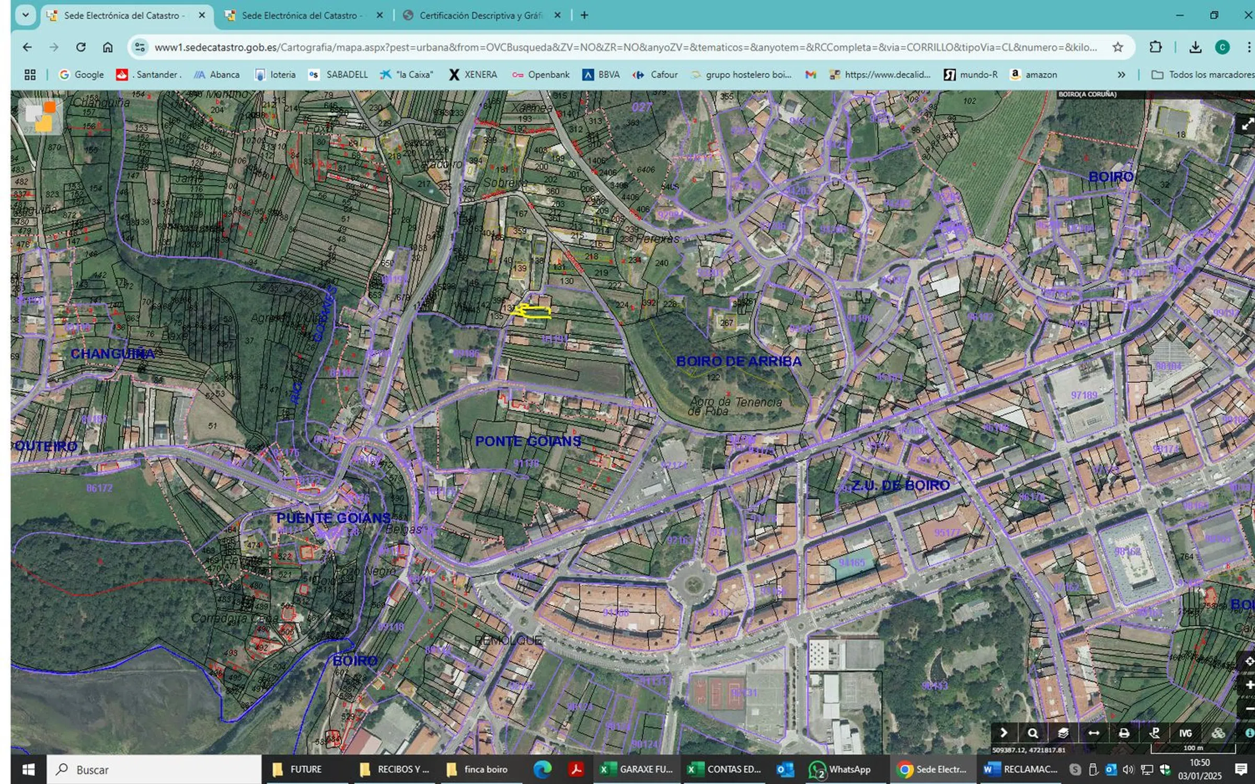1255x784 pixels.
Task: Select the distance measurement arrows tool
Action: (1093, 733)
